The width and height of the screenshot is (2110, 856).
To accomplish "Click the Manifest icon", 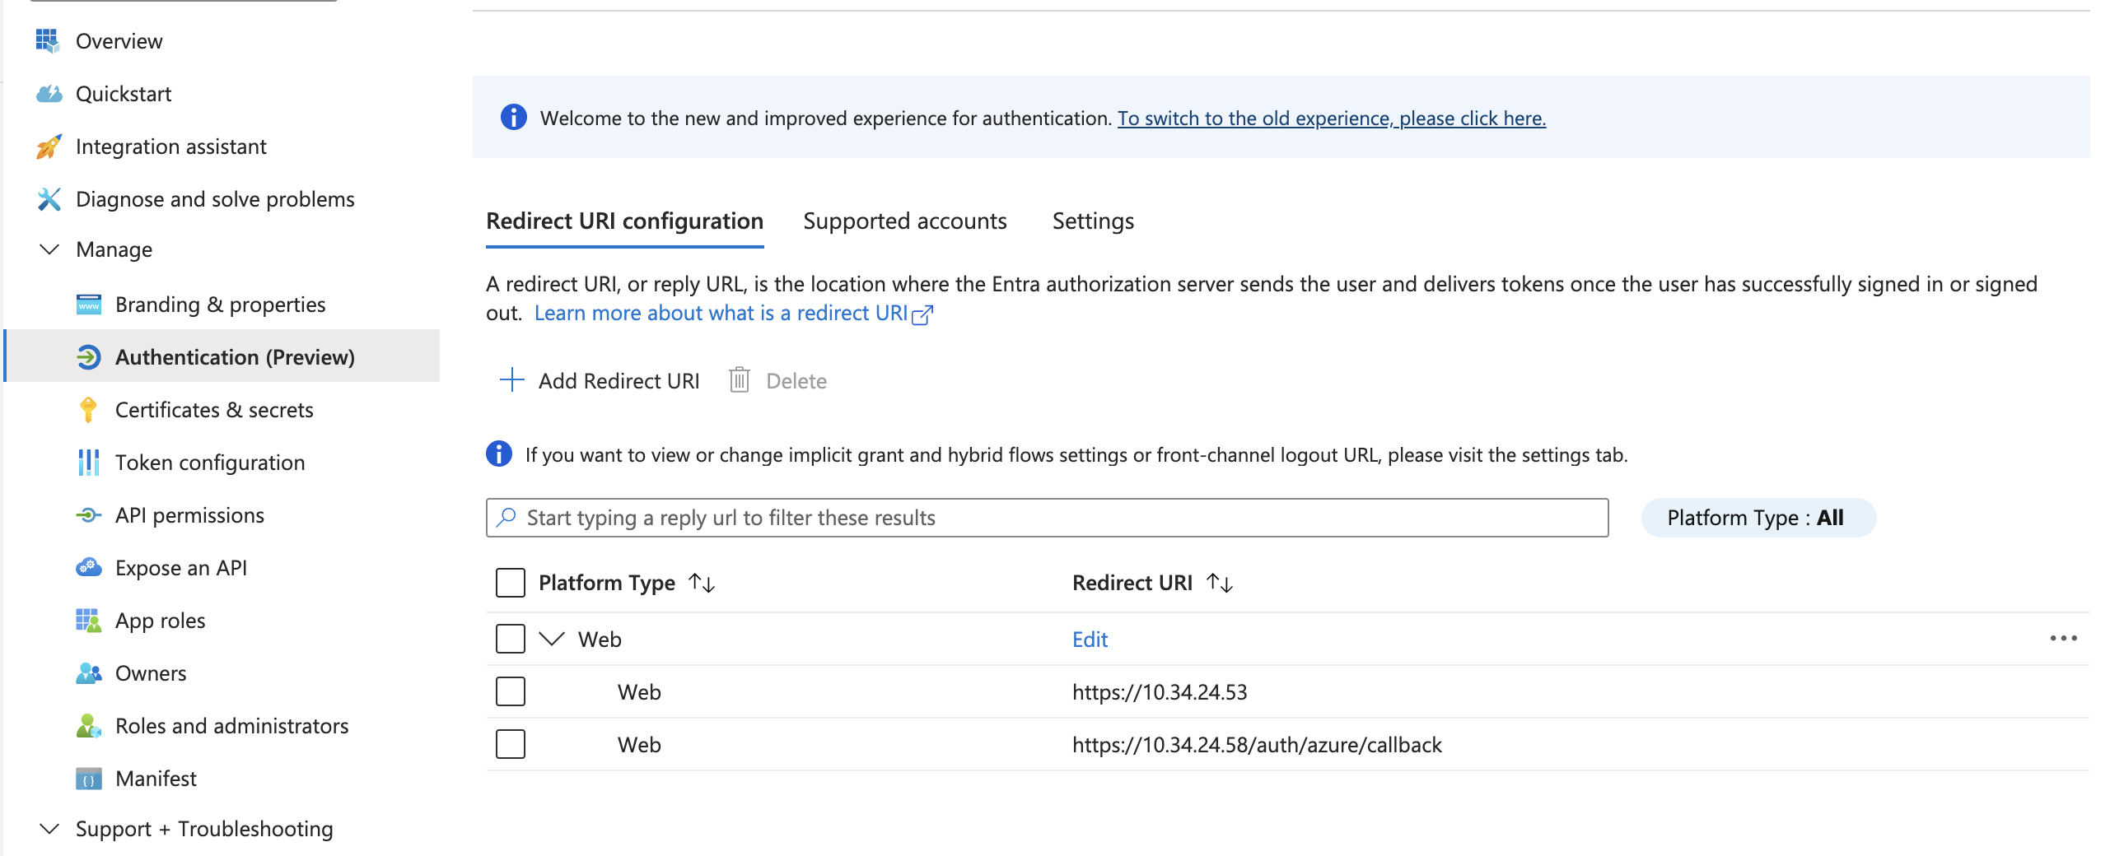I will 88,779.
